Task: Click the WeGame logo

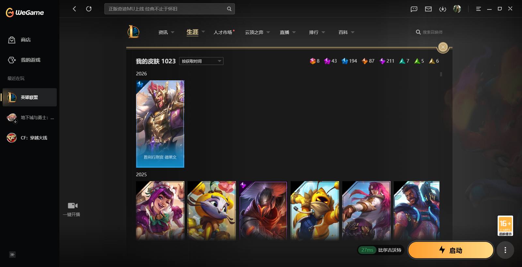Action: coord(25,12)
